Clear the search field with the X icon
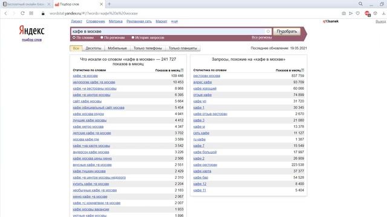 tap(268, 31)
